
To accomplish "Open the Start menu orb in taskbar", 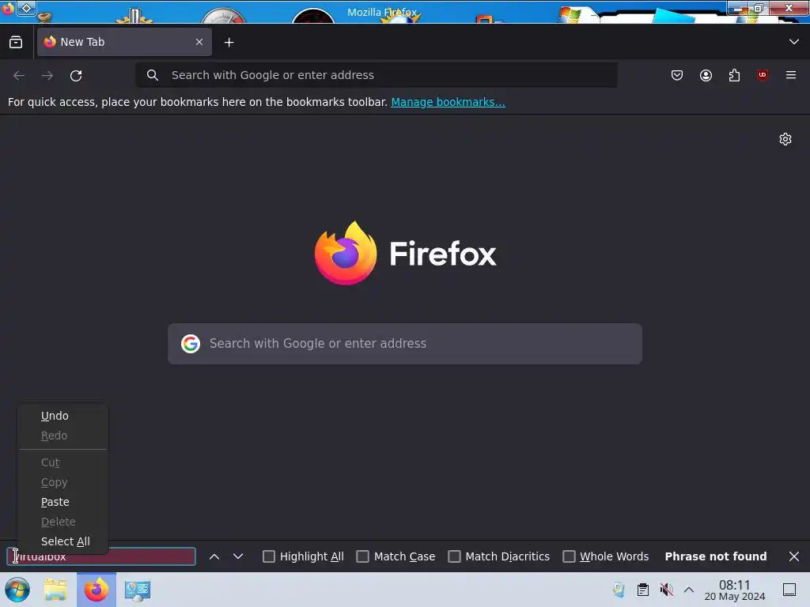I will (17, 590).
